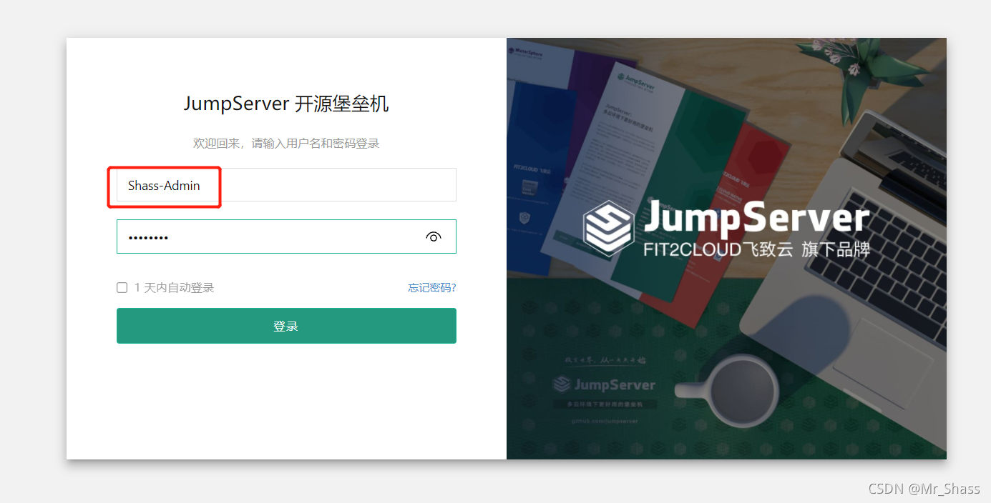Select the JumpServer 开源堡垒机 heading text

pos(286,104)
